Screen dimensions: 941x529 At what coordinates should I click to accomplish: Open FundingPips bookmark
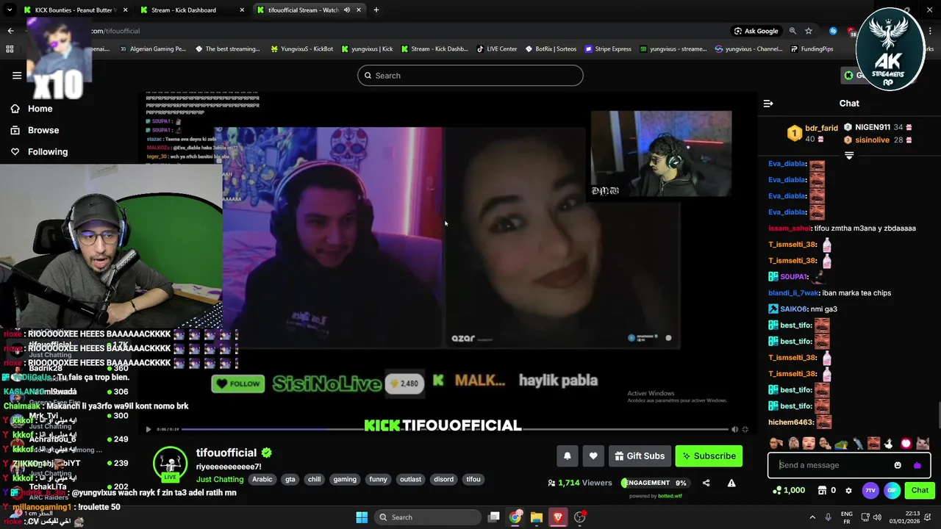click(x=812, y=49)
